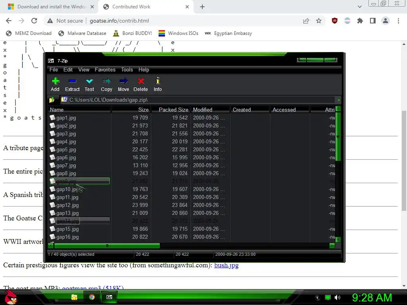Open the Tools menu
The image size is (407, 305).
[127, 70]
